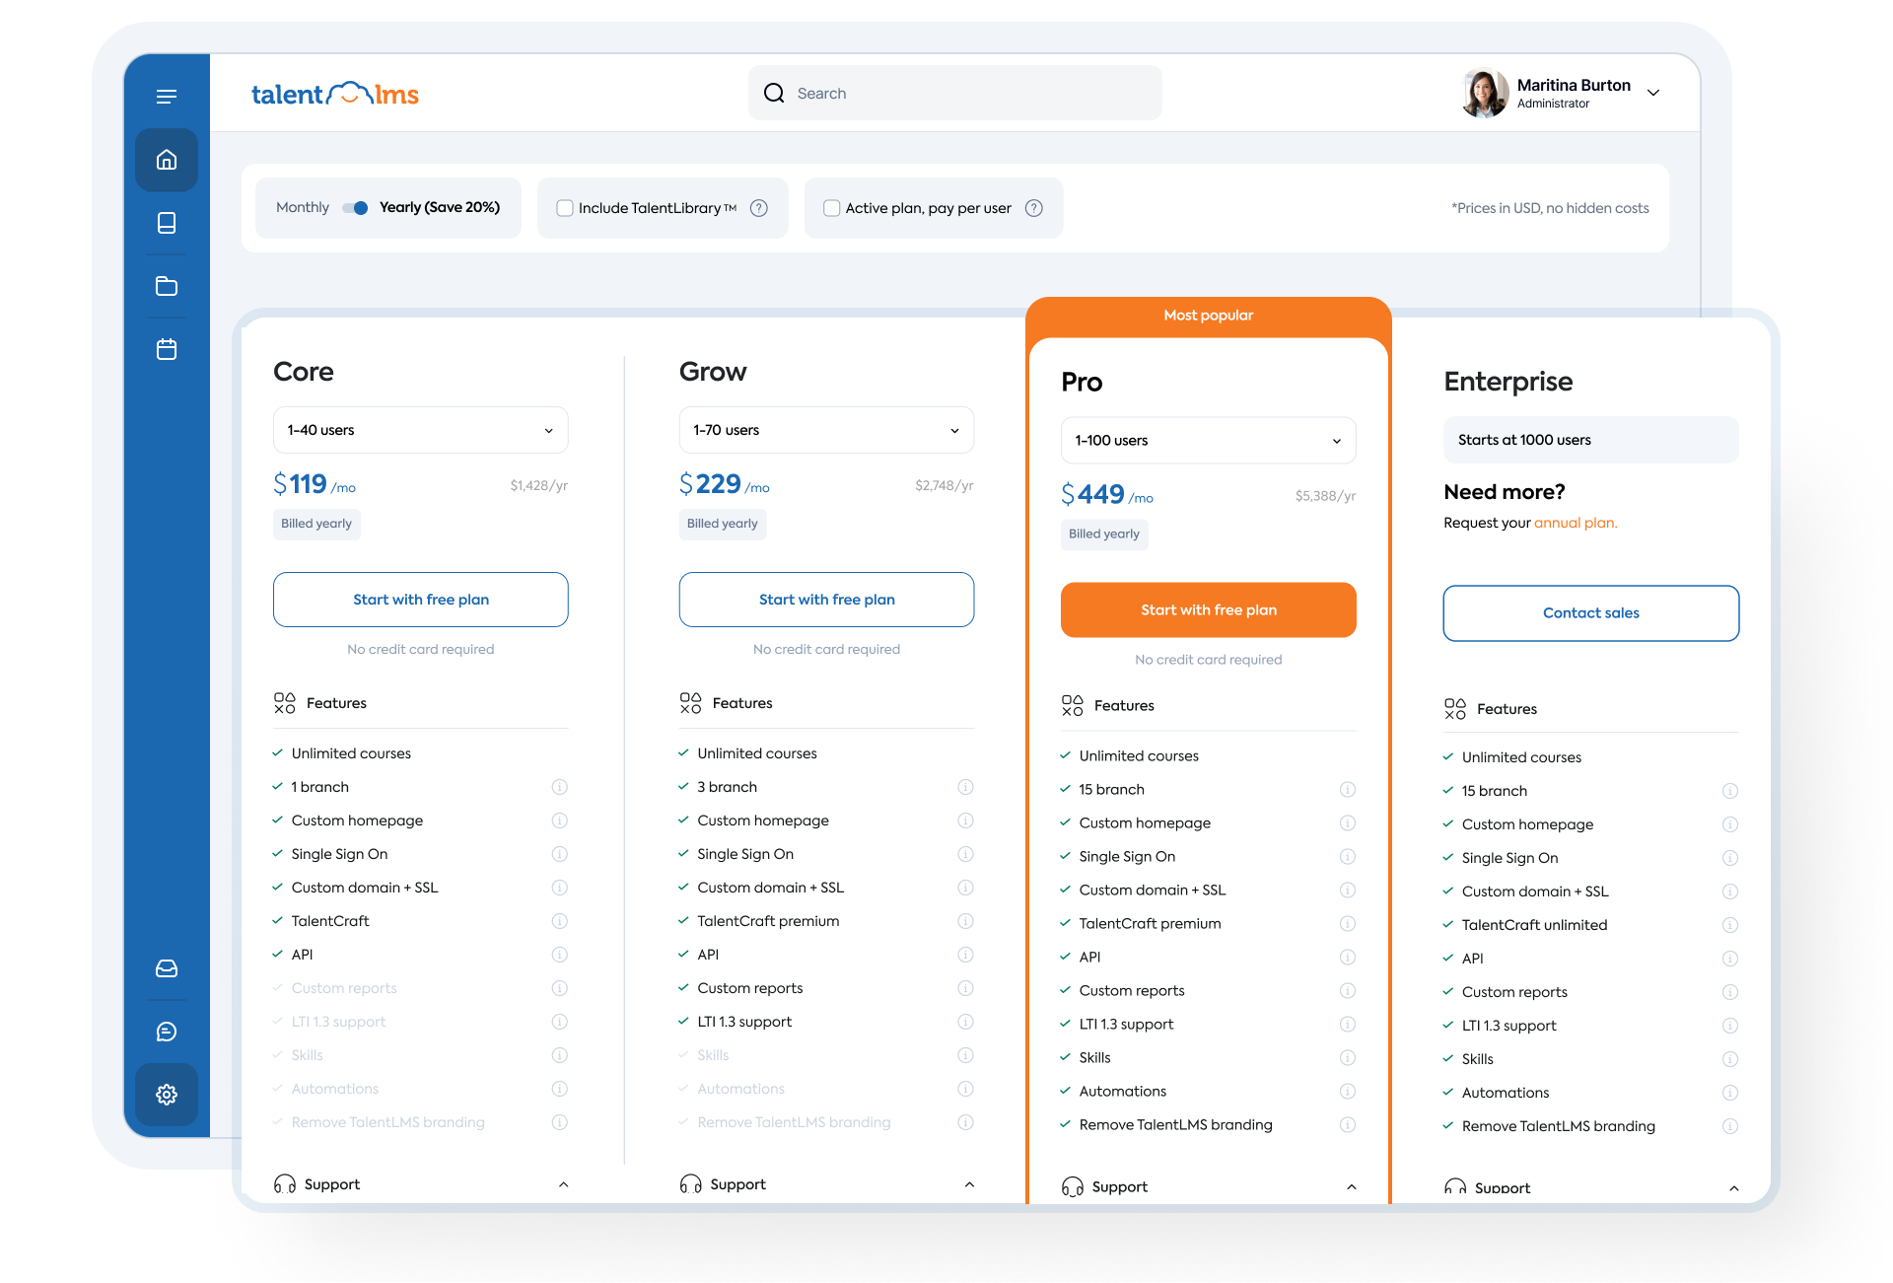
Task: Open the hamburger menu in sidebar
Action: 167,97
